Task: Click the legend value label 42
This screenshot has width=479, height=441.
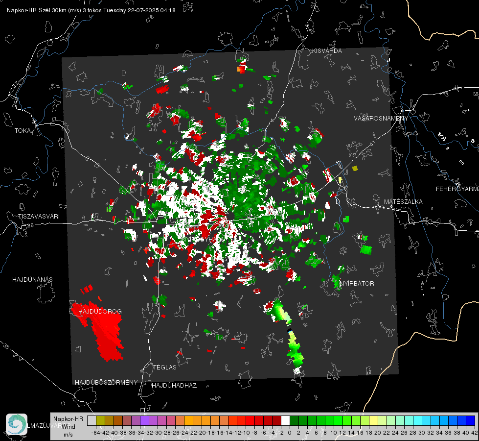Action: 474,433
